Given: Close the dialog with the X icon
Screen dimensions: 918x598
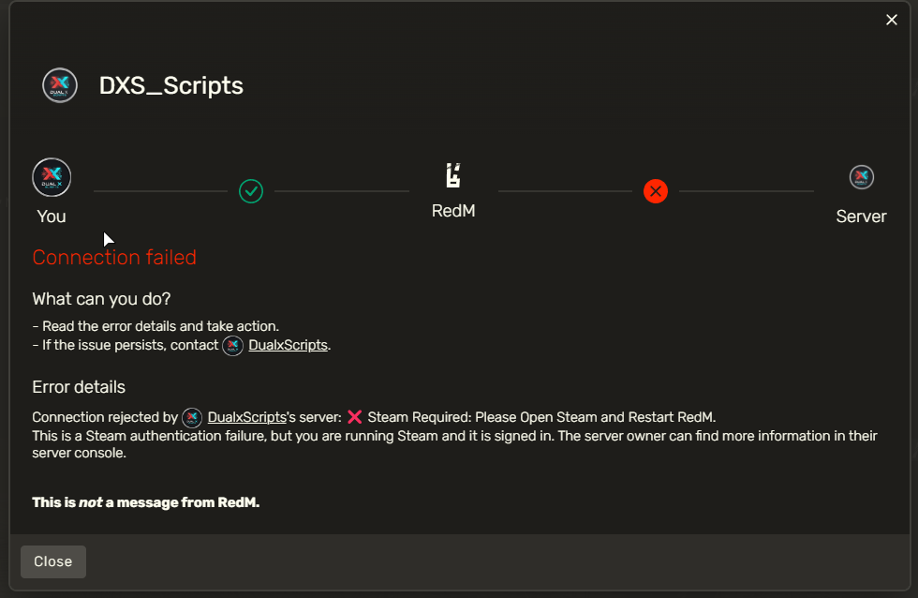Looking at the screenshot, I should 891,20.
